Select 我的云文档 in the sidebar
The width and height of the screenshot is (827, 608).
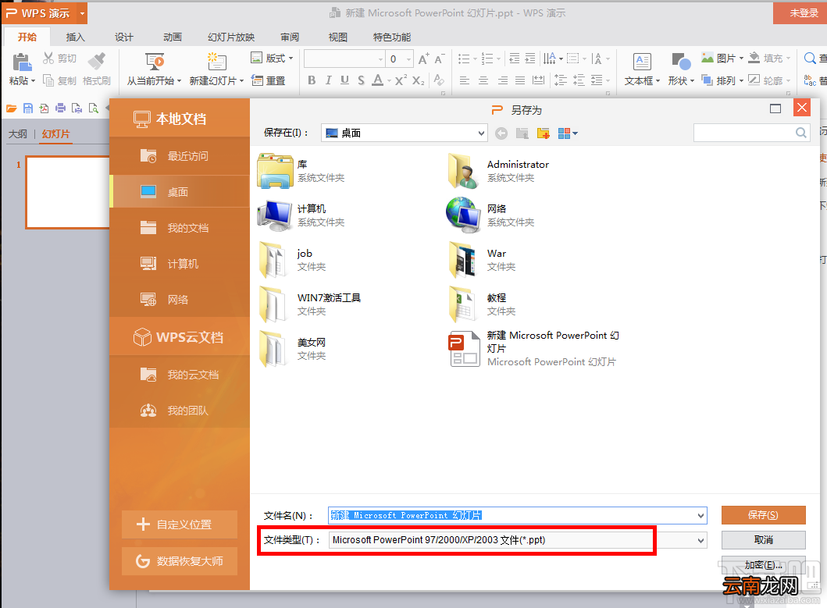point(180,375)
